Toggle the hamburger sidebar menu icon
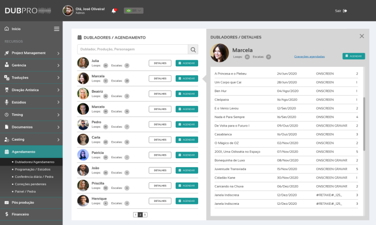The width and height of the screenshot is (376, 225). [x=56, y=29]
